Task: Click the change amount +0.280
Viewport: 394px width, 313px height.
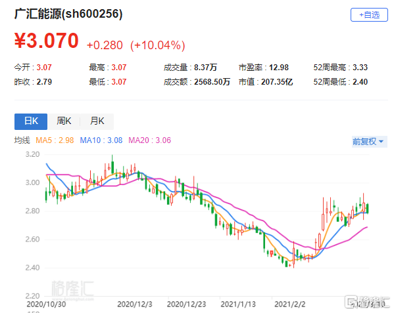Action: (105, 45)
